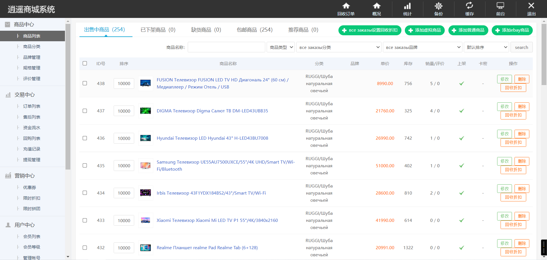Open the 备份 backup gear icon
The height and width of the screenshot is (260, 547).
438,6
